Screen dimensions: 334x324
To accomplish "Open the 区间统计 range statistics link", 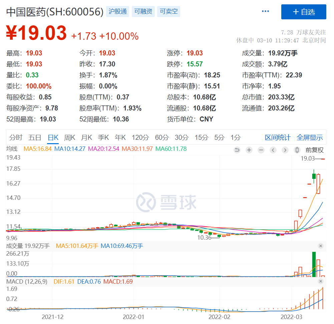I will (278, 137).
